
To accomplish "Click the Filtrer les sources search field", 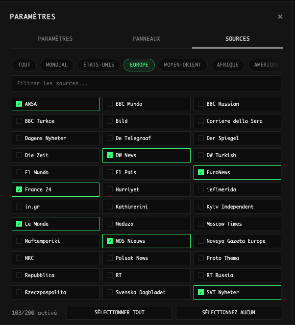I will point(146,84).
